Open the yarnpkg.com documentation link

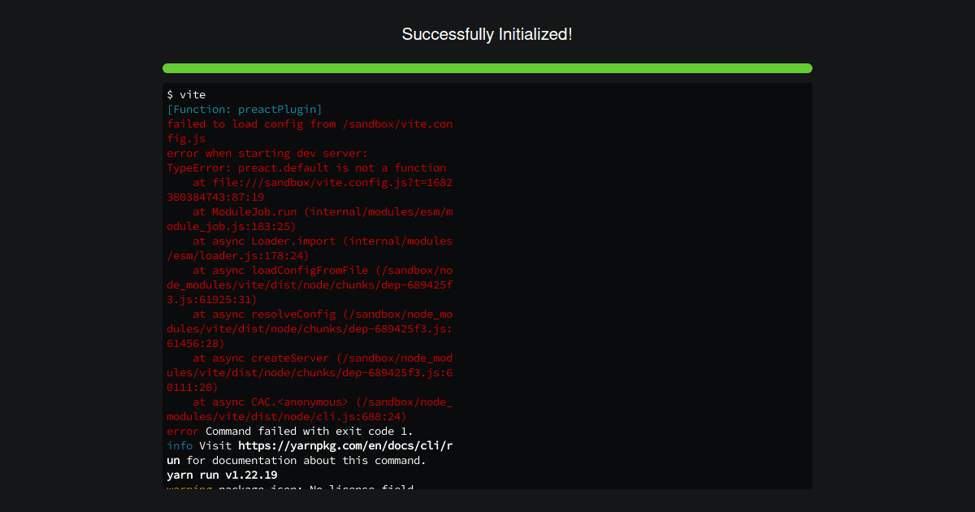click(345, 446)
